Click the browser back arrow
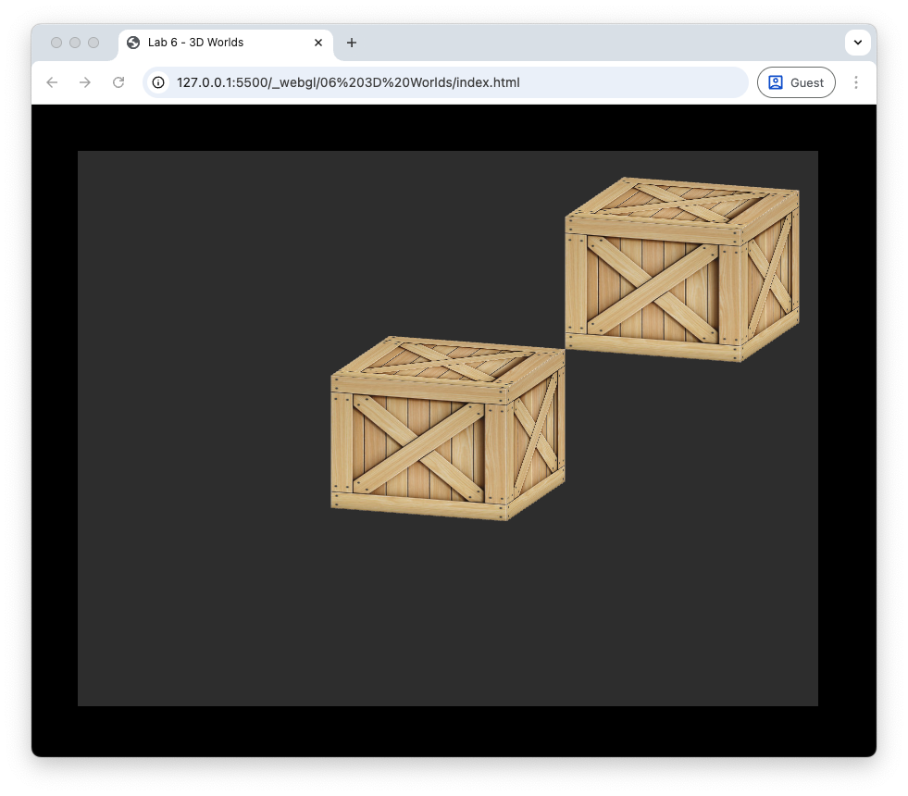 (x=52, y=82)
